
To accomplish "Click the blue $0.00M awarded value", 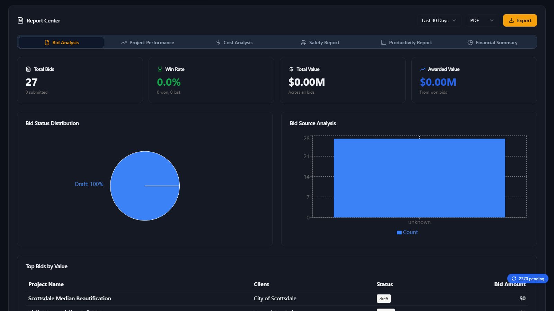I will (438, 82).
